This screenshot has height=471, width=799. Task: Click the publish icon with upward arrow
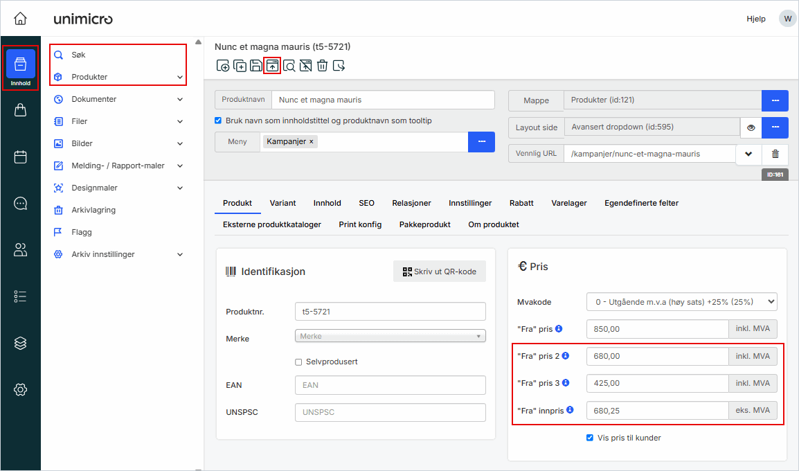coord(273,66)
